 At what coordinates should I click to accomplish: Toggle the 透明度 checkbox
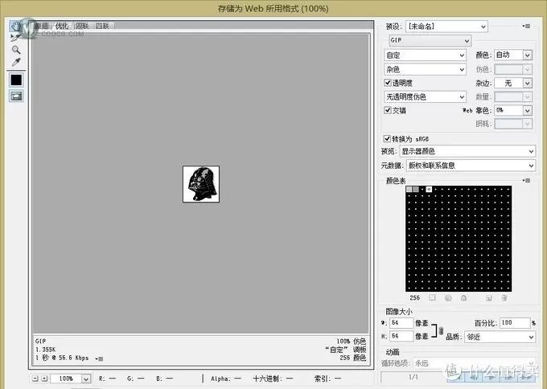coord(388,83)
